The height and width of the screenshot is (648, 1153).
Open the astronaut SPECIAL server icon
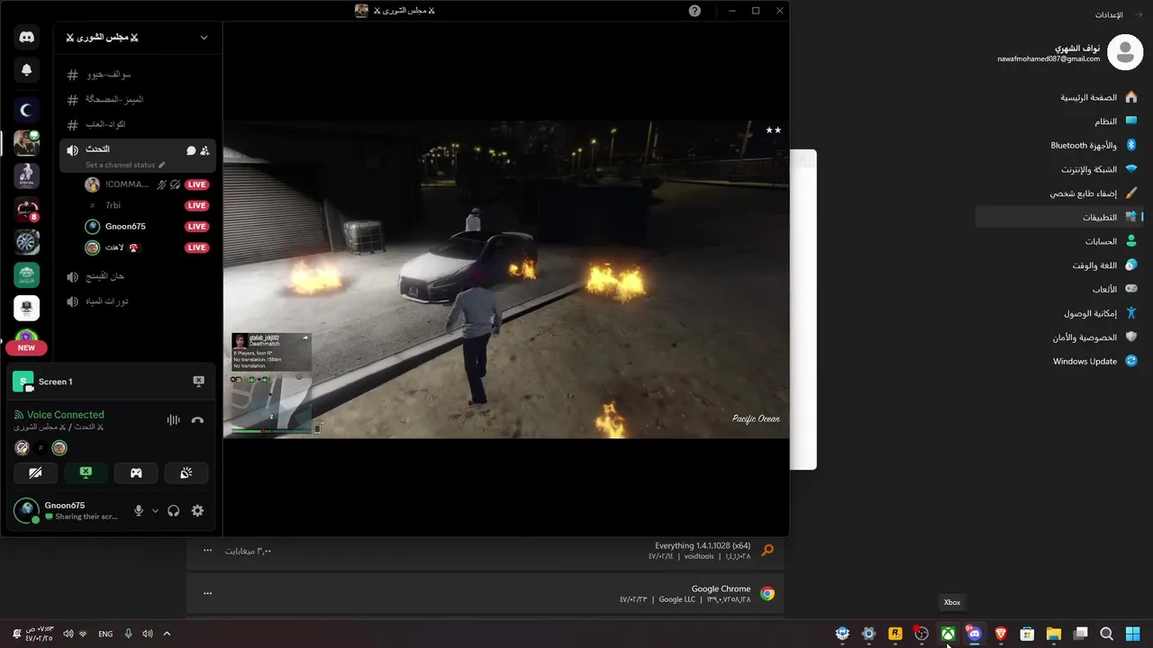click(26, 175)
